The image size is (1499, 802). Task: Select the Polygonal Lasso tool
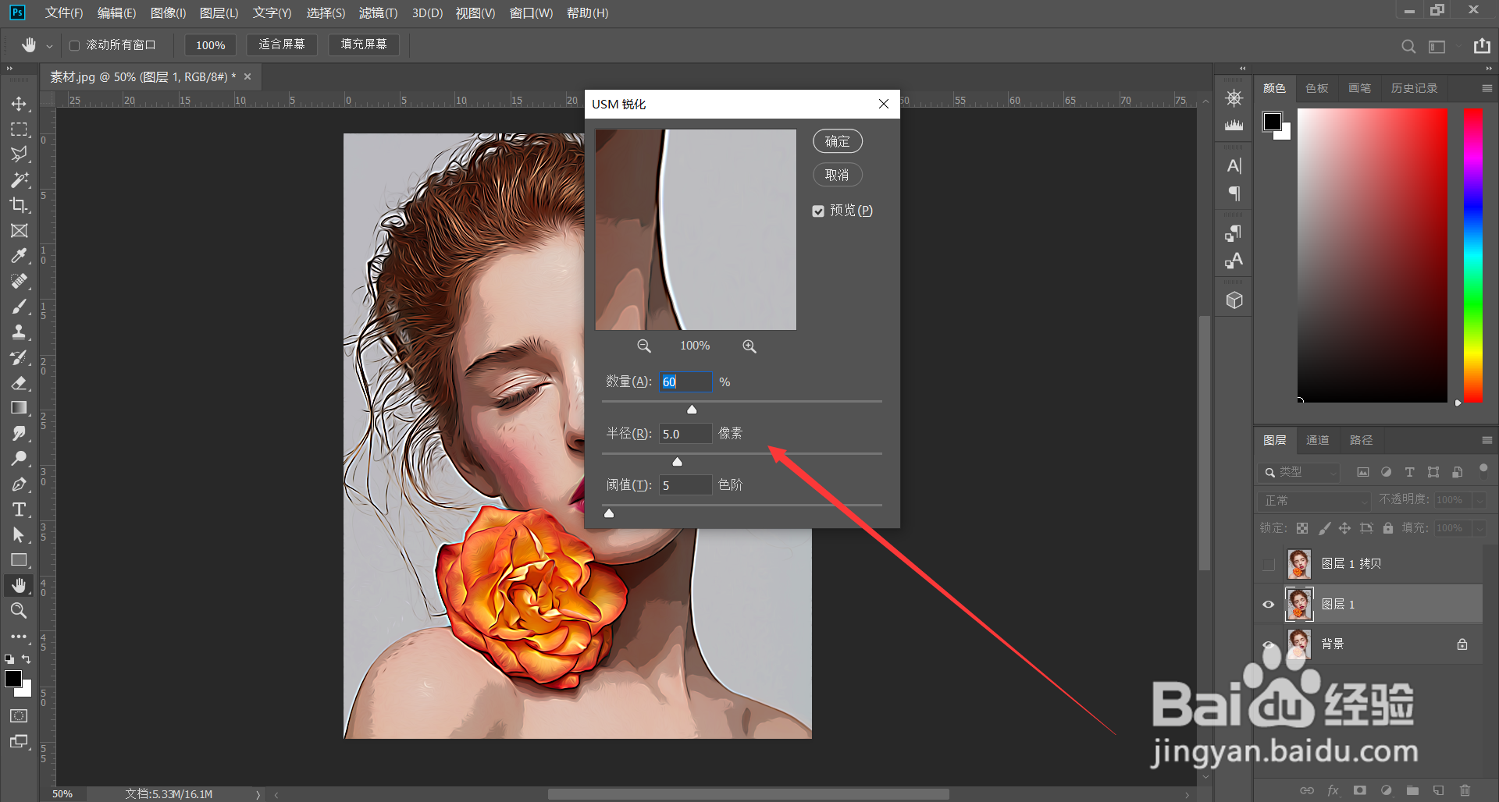click(19, 154)
